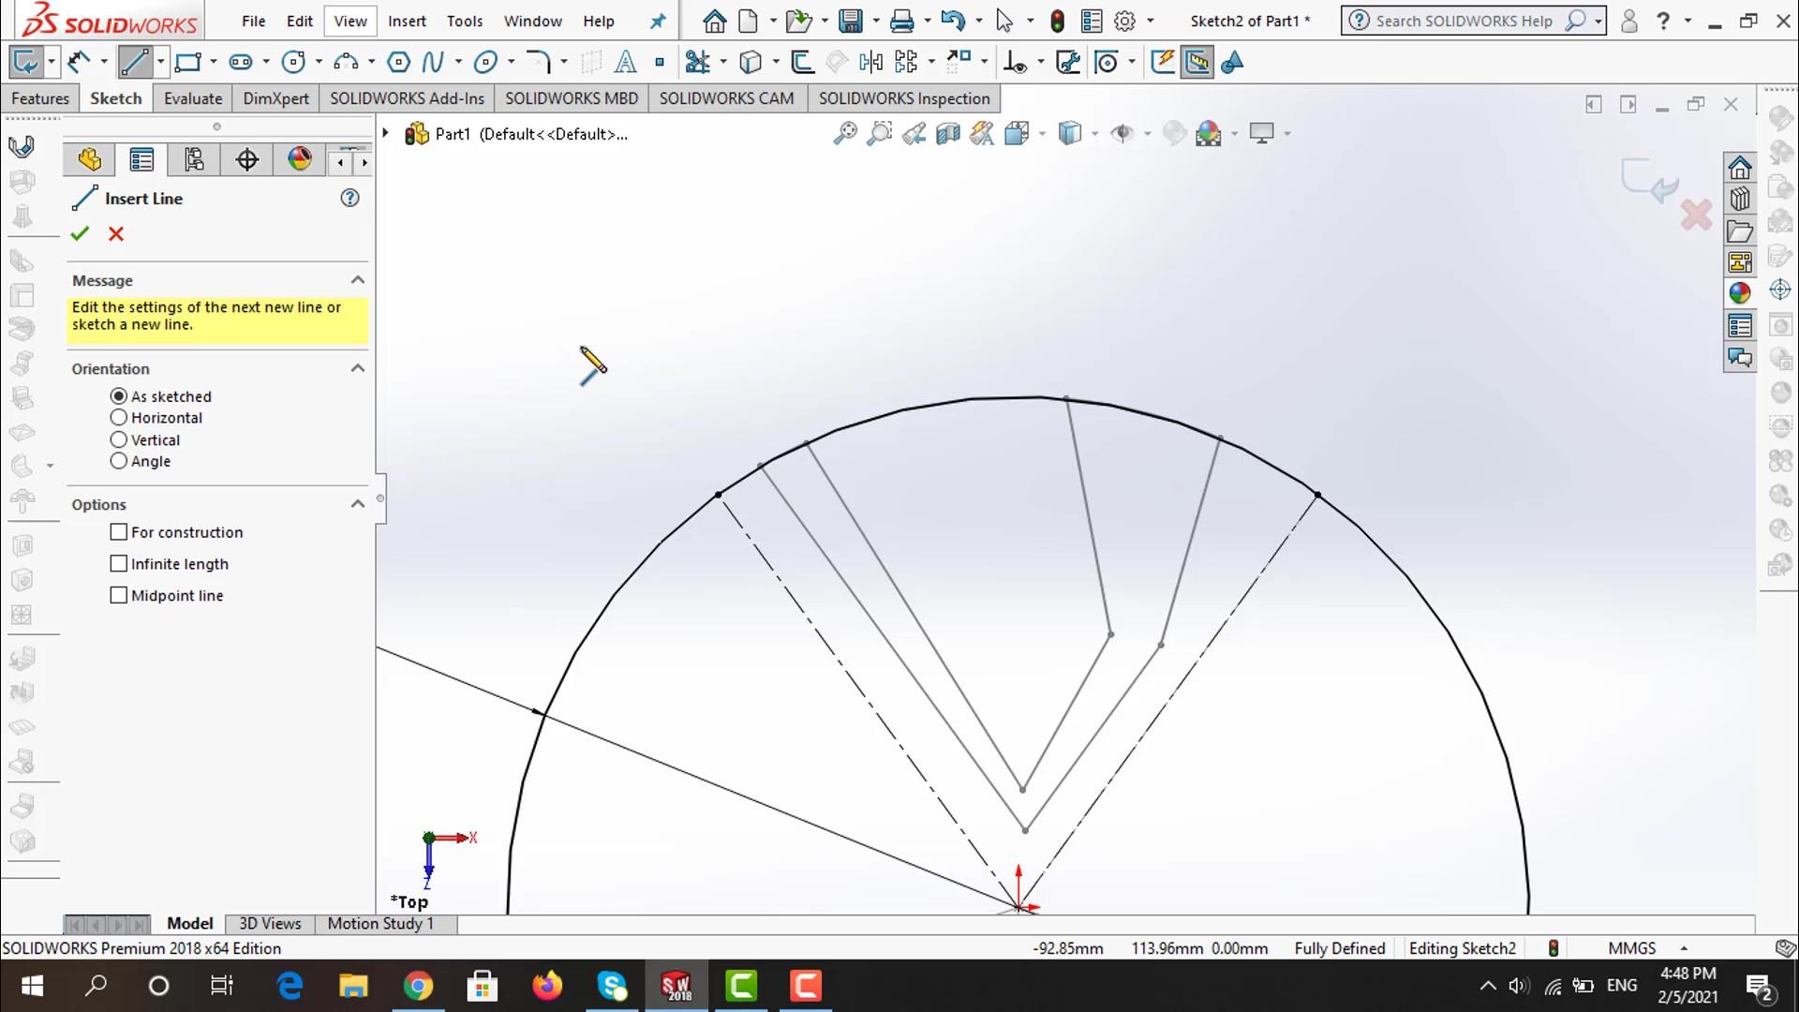Open the Line tool dropdown arrow

point(161,63)
